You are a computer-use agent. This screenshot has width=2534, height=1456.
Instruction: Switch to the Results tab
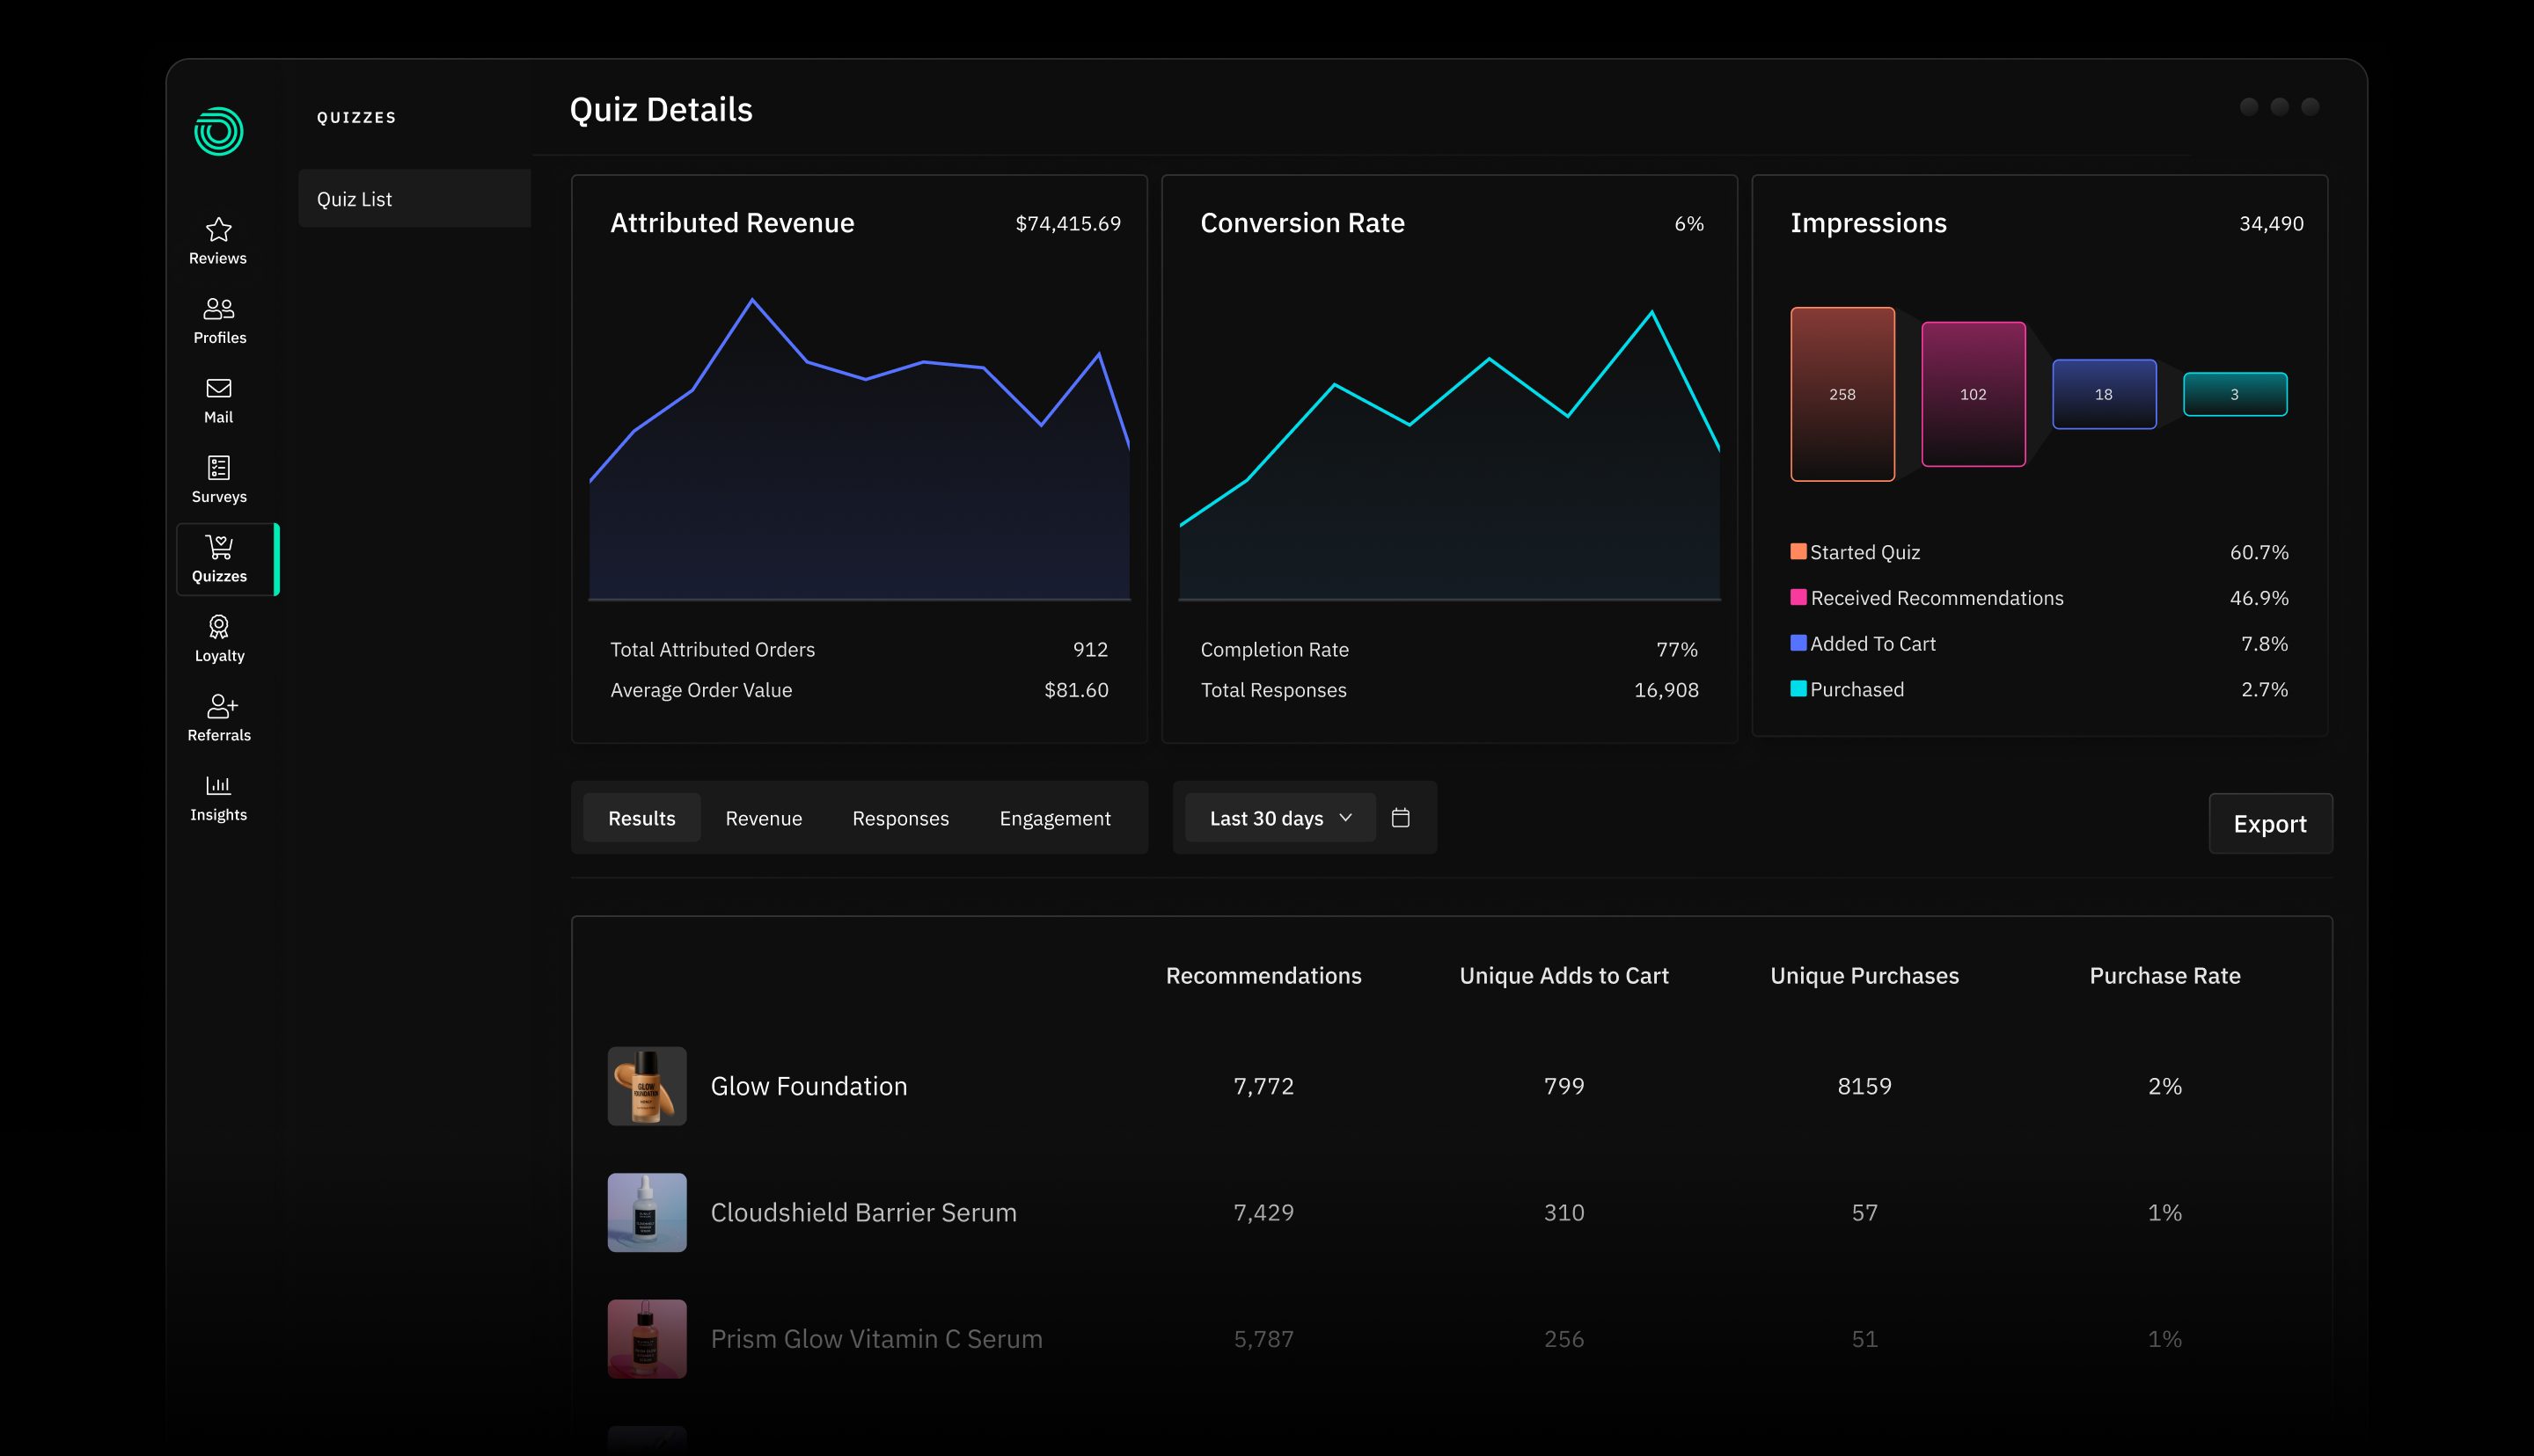click(x=641, y=818)
